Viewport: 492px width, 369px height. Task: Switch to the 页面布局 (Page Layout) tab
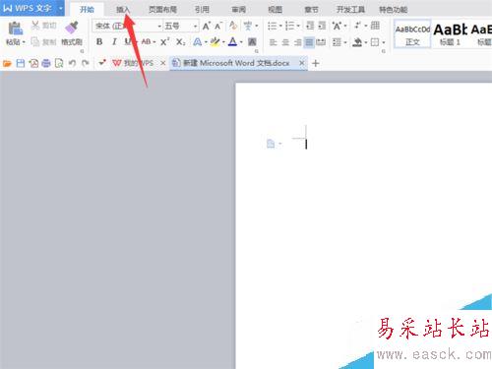pos(162,10)
